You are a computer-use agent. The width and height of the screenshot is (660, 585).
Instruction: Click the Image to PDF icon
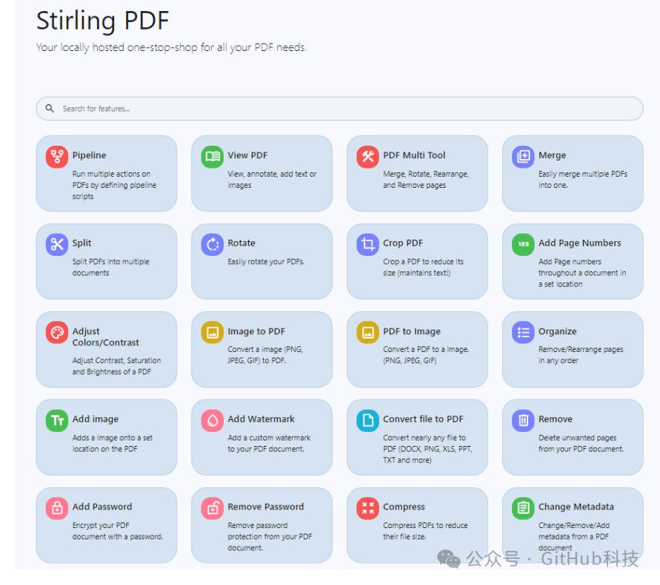click(x=212, y=332)
